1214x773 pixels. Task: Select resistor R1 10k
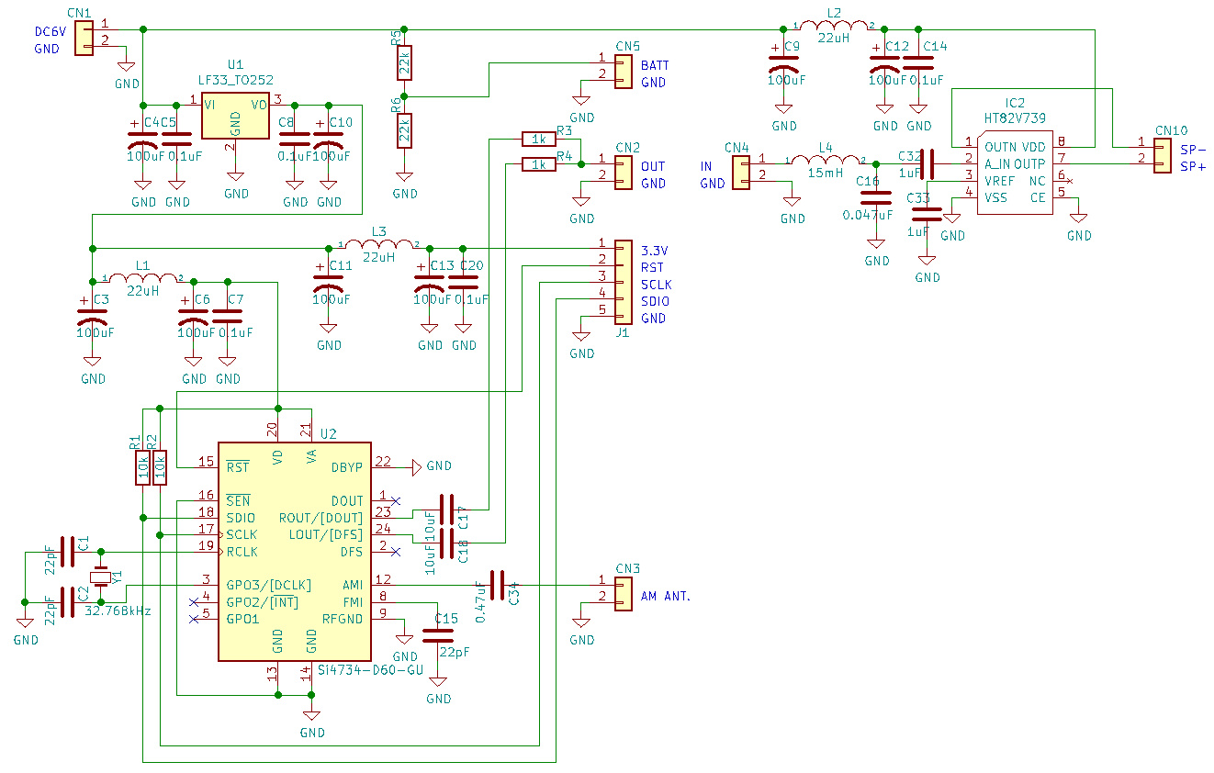pos(142,467)
